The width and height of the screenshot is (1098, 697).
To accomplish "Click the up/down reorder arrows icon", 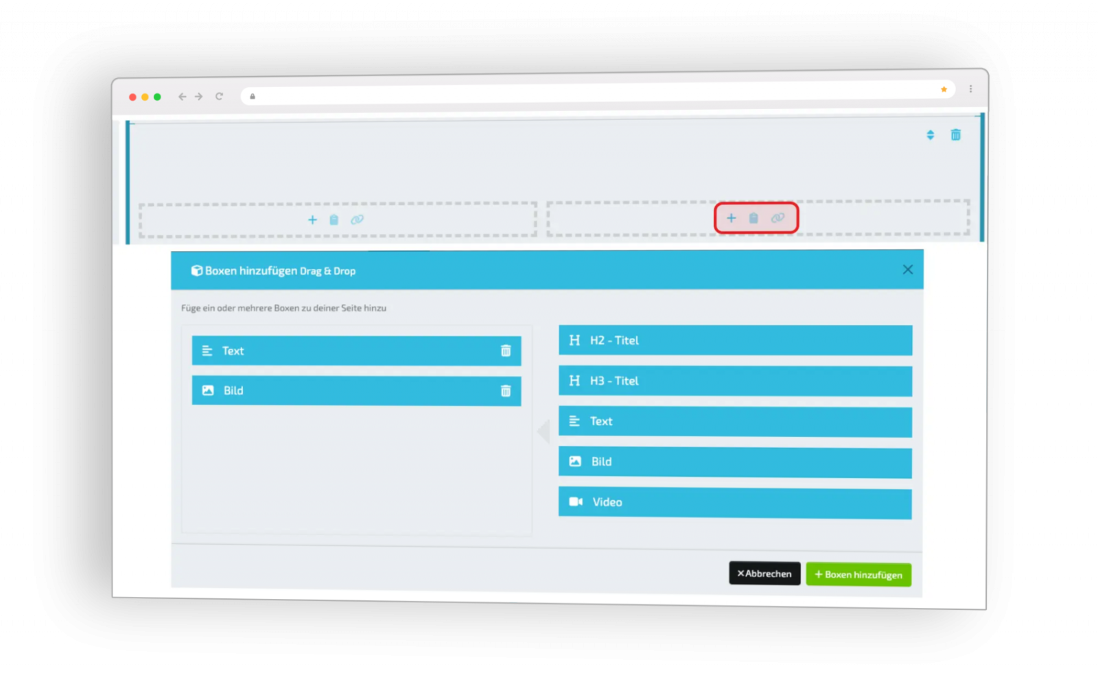I will point(931,134).
